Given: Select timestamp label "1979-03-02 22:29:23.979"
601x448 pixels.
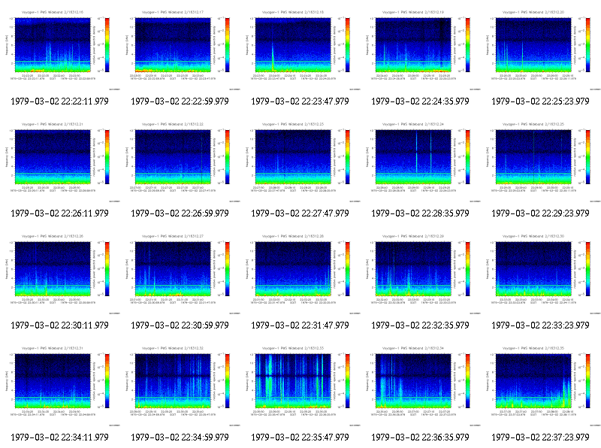Looking at the screenshot, I should [540, 213].
